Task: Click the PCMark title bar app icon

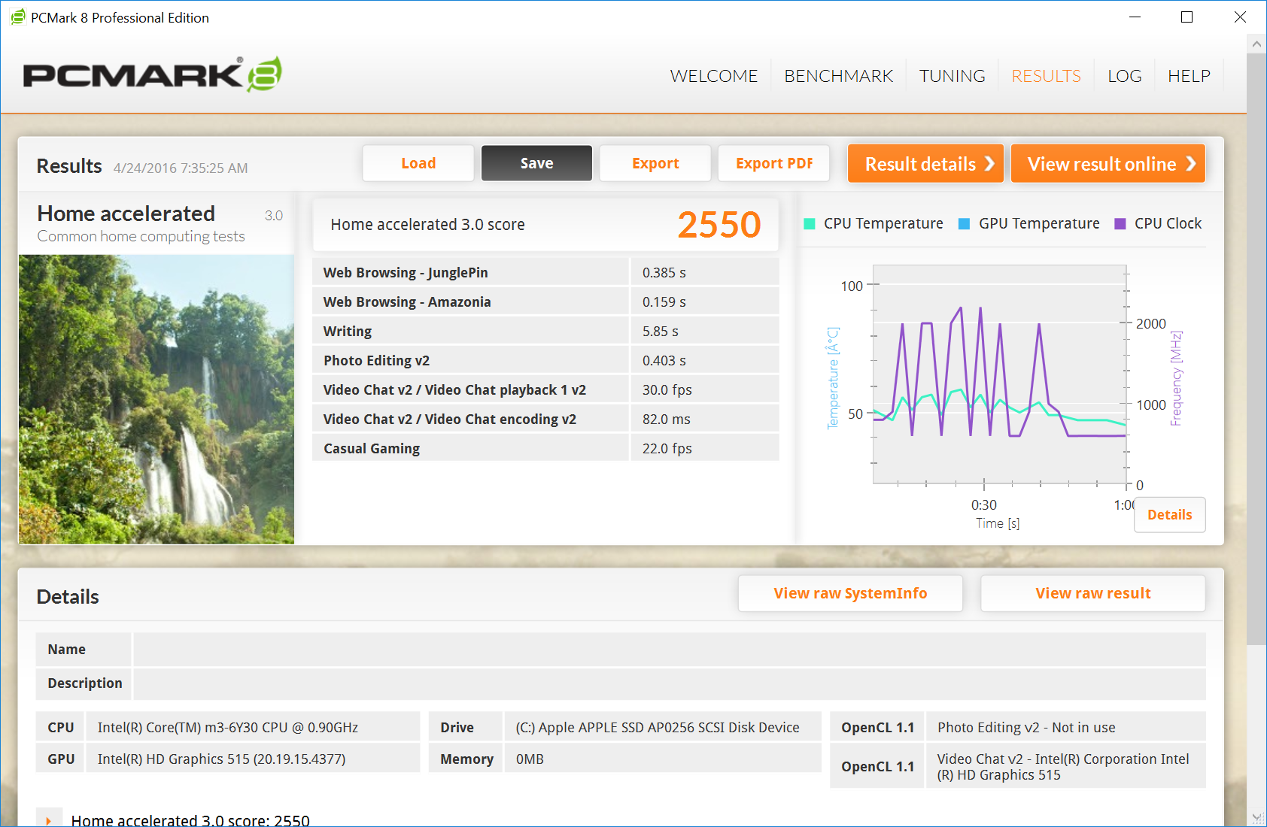Action: [18, 17]
